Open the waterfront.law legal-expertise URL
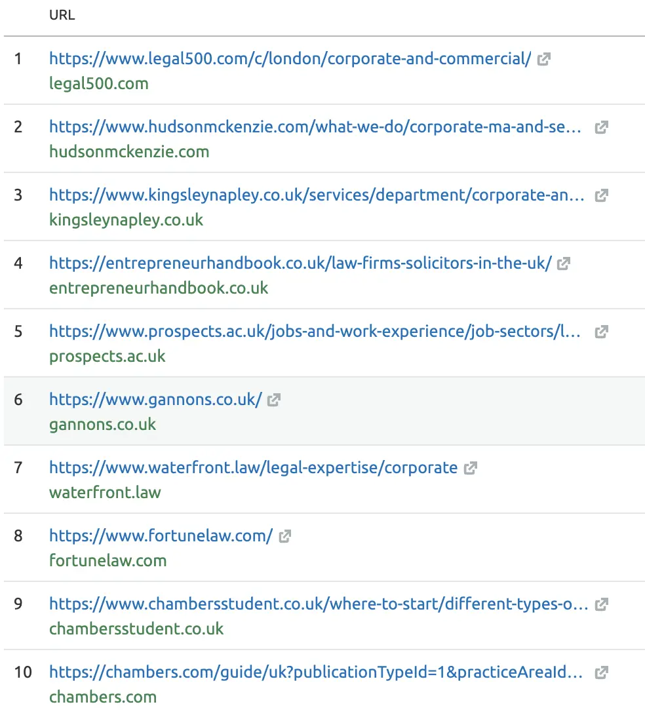Viewport: 645px width, 717px height. point(254,467)
